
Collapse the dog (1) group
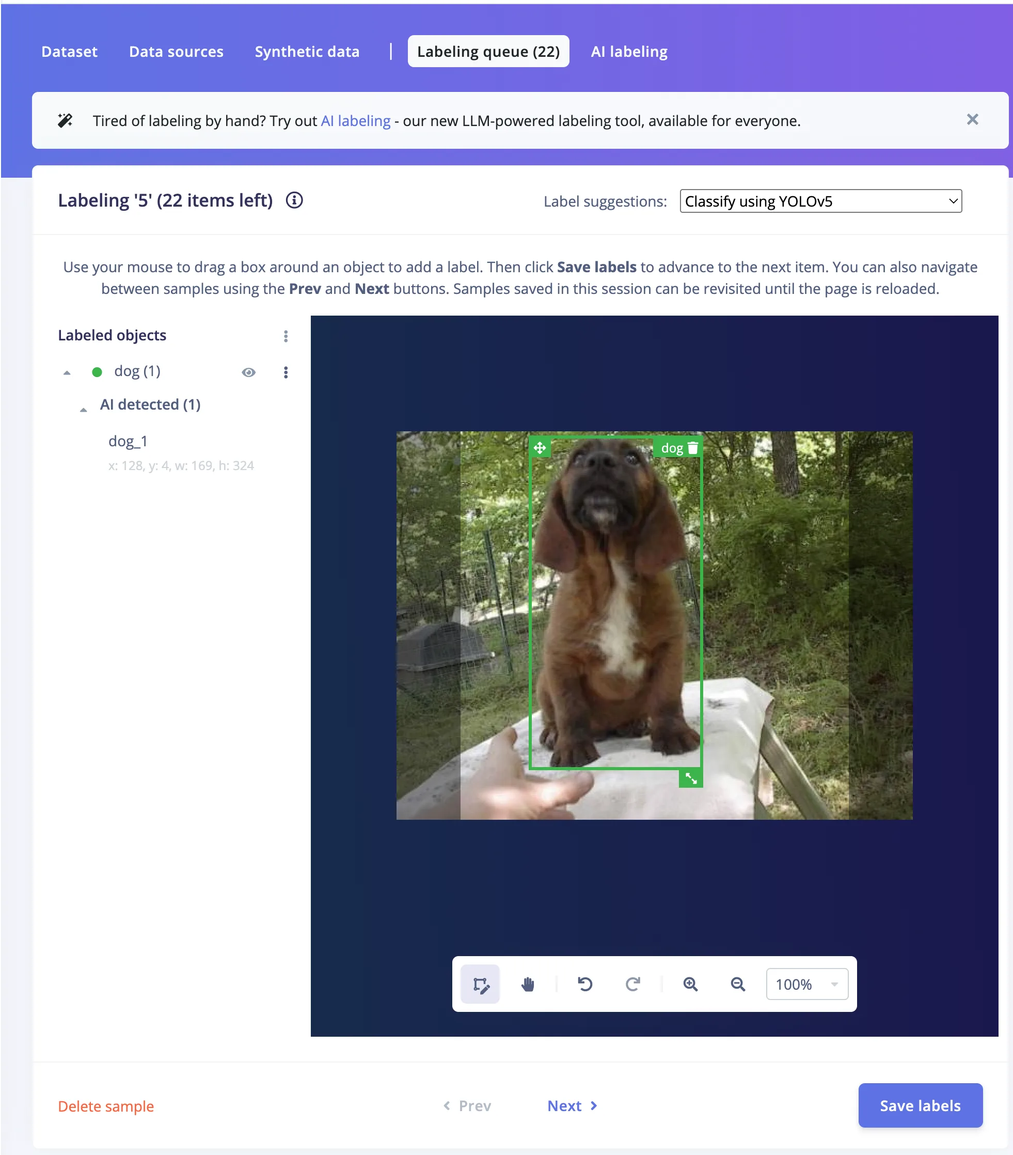pos(67,372)
